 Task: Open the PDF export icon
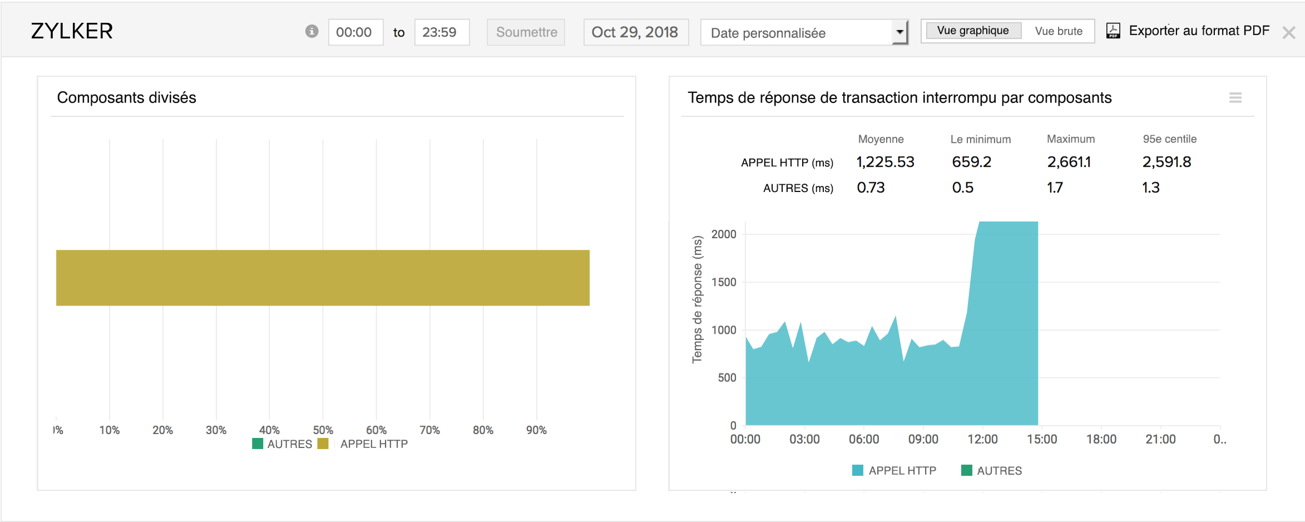1113,31
